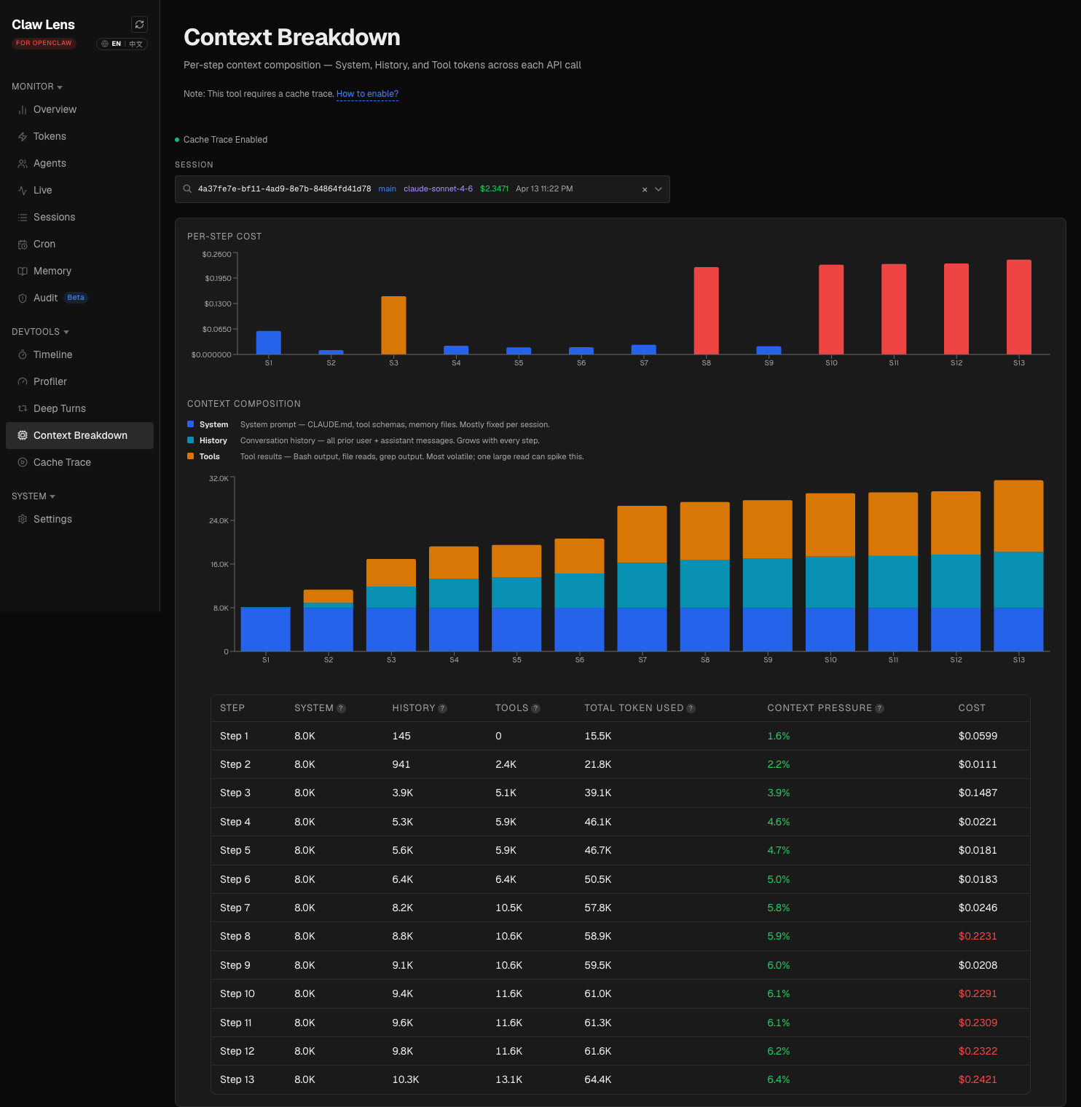This screenshot has width=1081, height=1107.
Task: Click the S8 red cost bar
Action: [x=706, y=311]
